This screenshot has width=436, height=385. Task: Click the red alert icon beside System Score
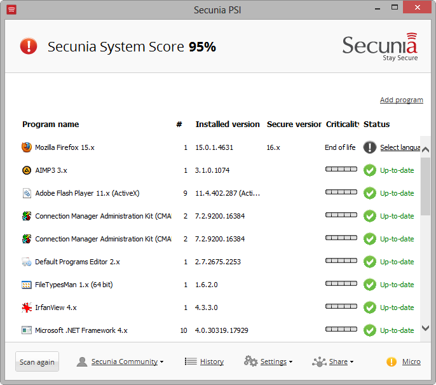pyautogui.click(x=29, y=46)
